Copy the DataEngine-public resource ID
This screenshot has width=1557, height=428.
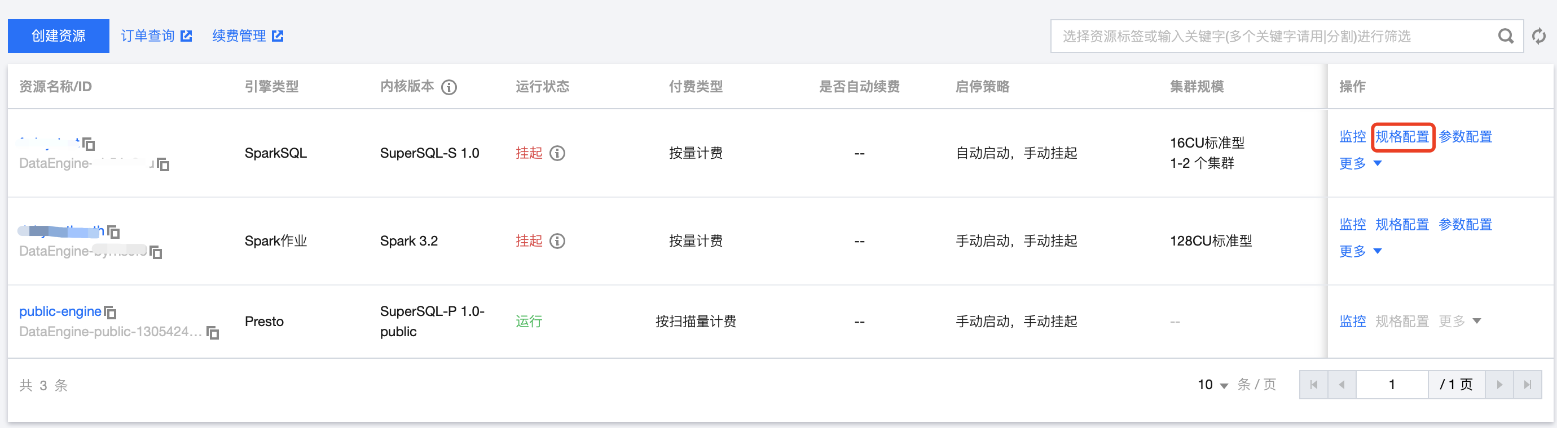(x=213, y=332)
